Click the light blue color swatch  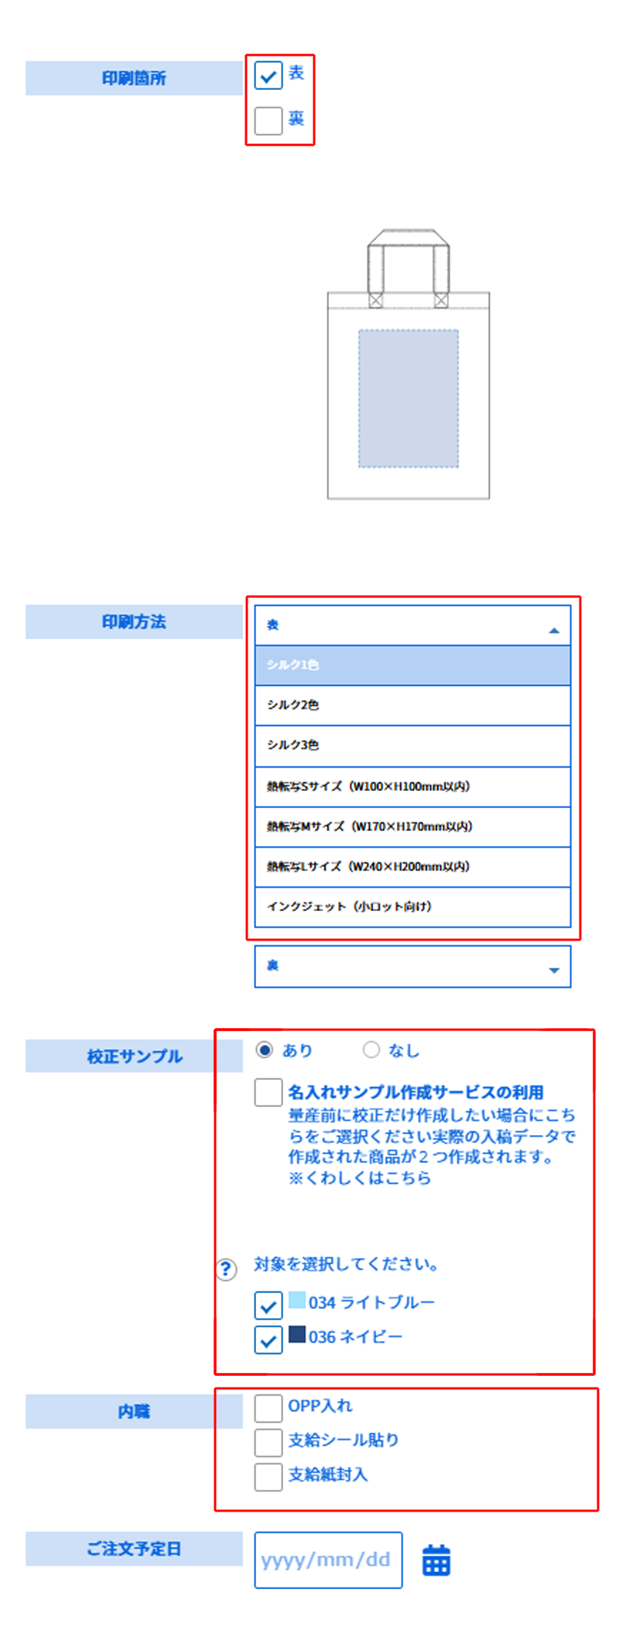coord(297,1299)
